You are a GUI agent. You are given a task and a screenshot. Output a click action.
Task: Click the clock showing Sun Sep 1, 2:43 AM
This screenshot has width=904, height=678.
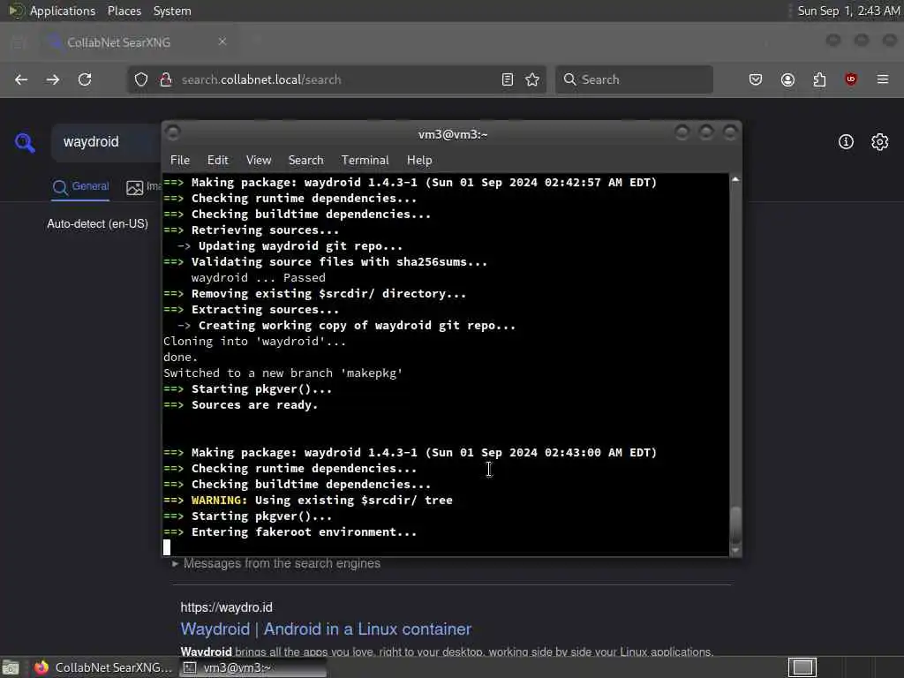[x=848, y=11]
